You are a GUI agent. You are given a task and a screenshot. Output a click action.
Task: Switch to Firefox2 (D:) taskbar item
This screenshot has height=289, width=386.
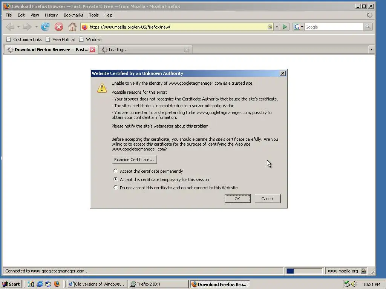pos(159,284)
